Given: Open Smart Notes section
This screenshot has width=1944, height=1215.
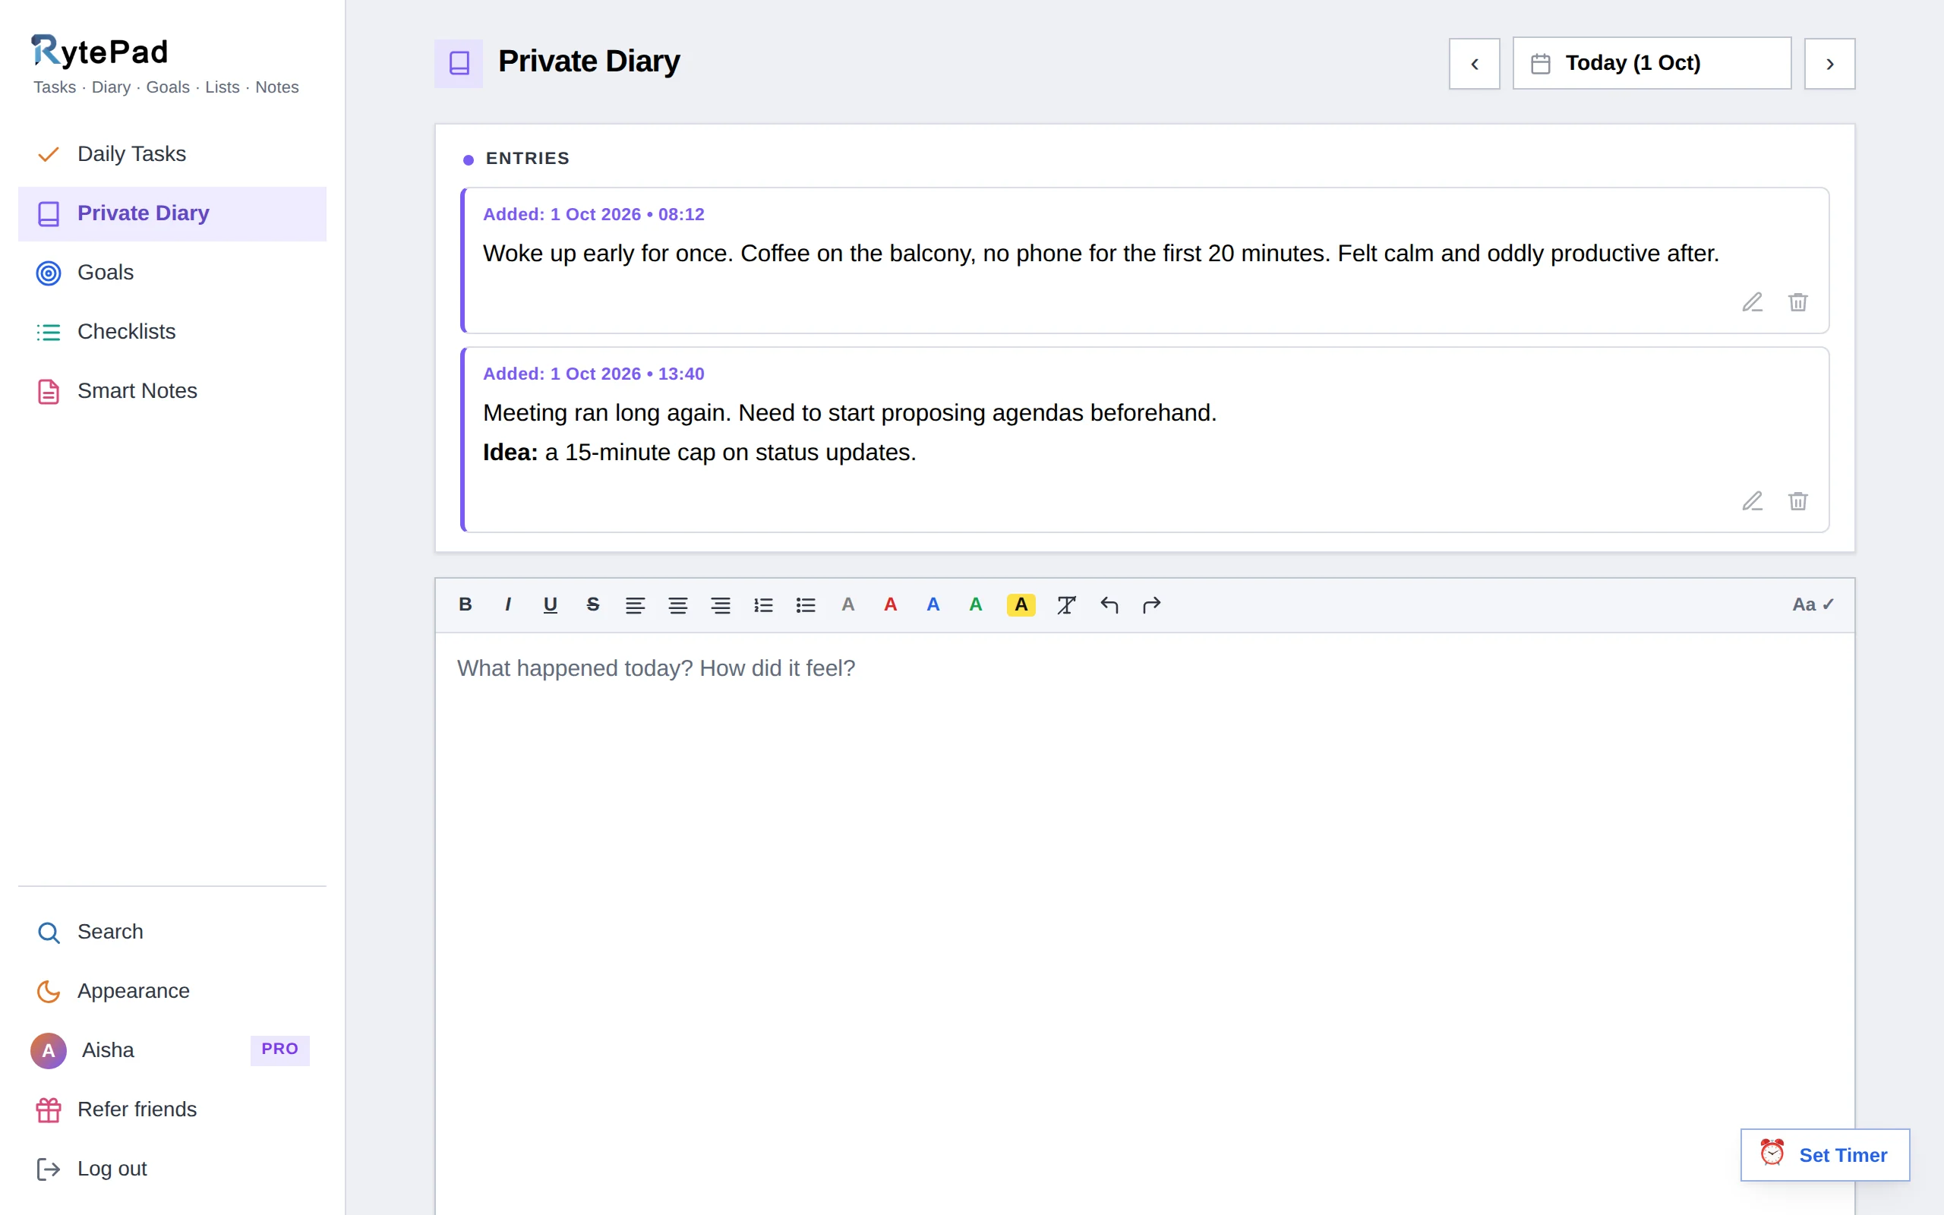Looking at the screenshot, I should 172,391.
